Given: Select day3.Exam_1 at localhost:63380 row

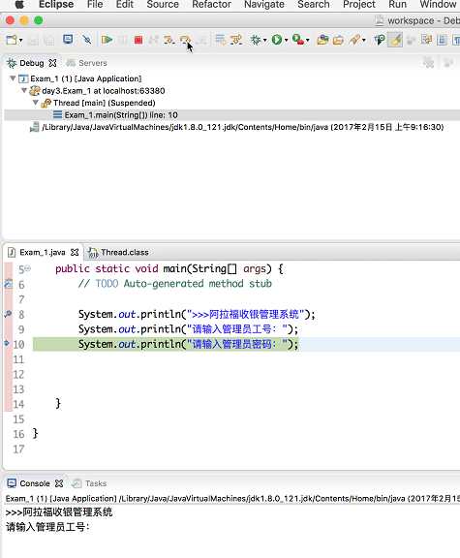Looking at the screenshot, I should pyautogui.click(x=104, y=91).
